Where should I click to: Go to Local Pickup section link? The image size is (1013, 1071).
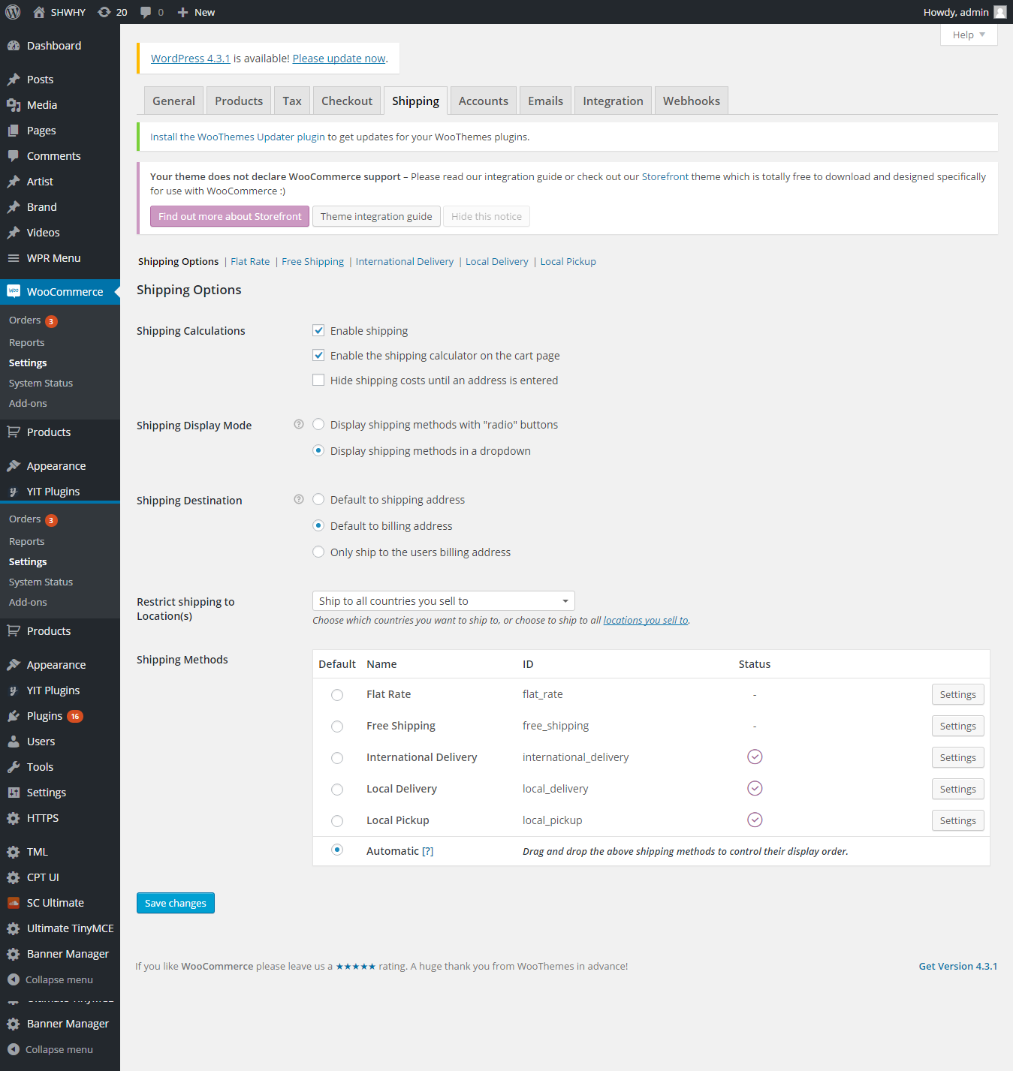coord(568,261)
